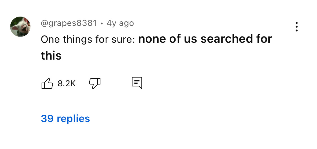
Task: Open the three-dot more options menu
Action: pyautogui.click(x=296, y=27)
